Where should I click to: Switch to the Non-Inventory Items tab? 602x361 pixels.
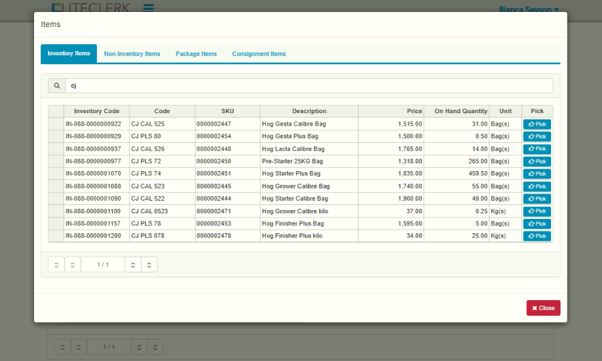(132, 54)
